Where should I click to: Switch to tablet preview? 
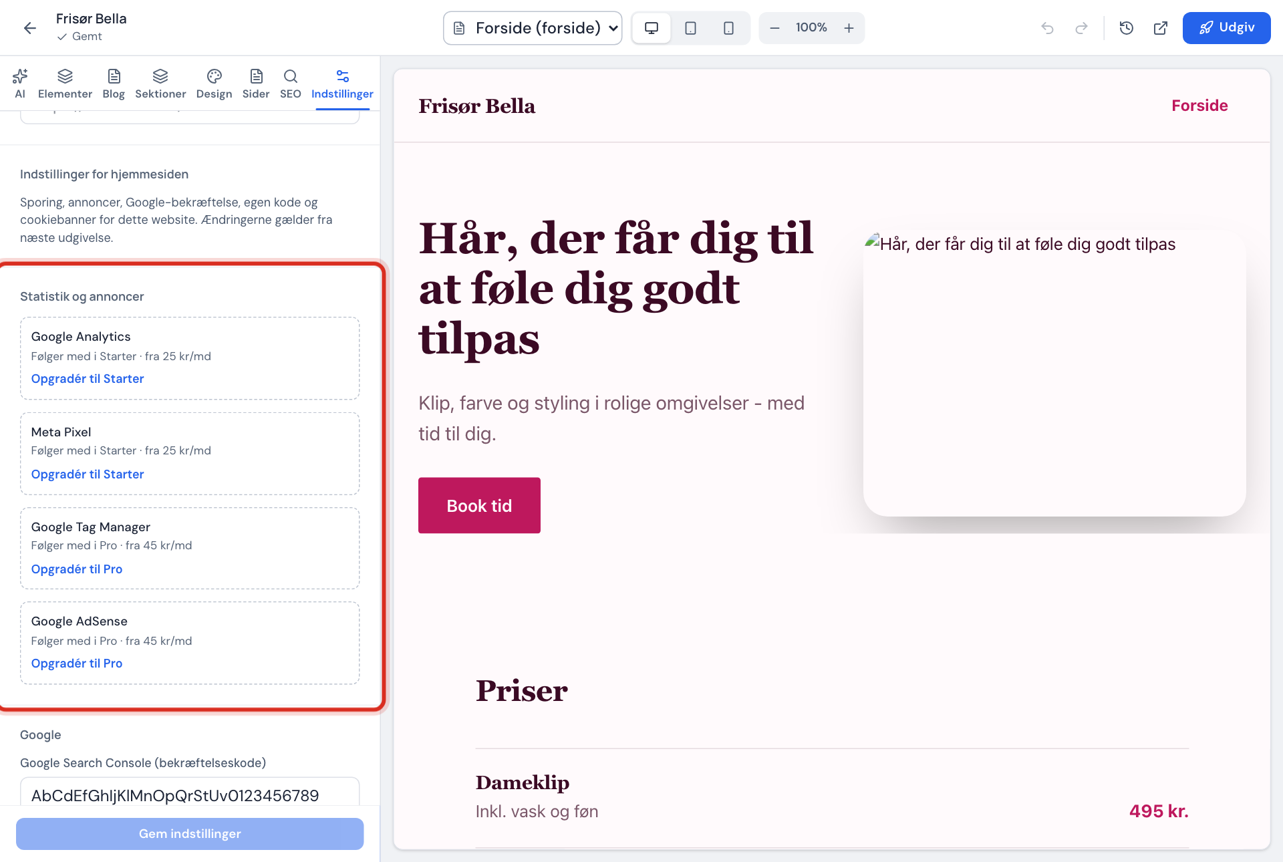pos(690,28)
